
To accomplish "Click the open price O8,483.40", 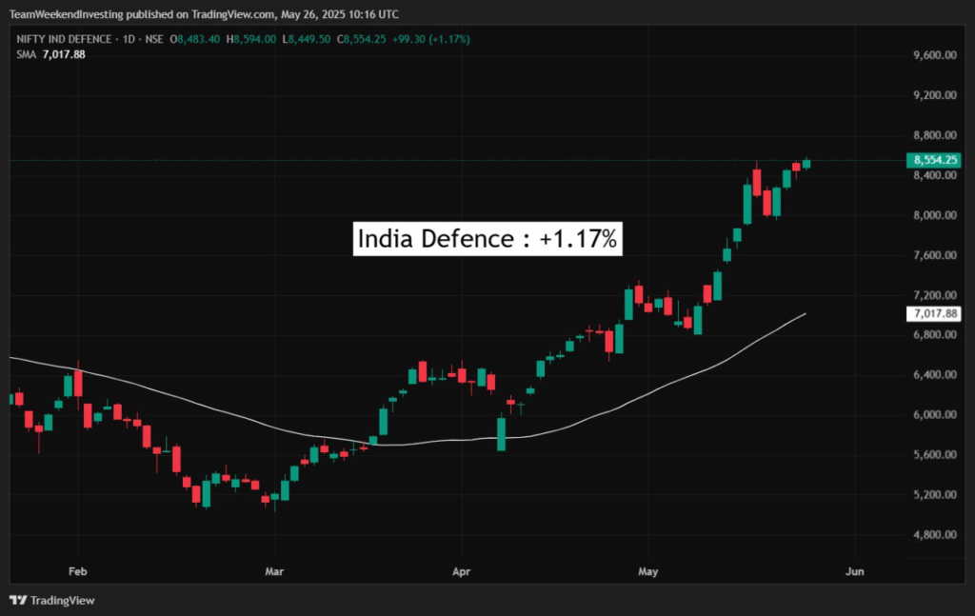I will [x=194, y=39].
